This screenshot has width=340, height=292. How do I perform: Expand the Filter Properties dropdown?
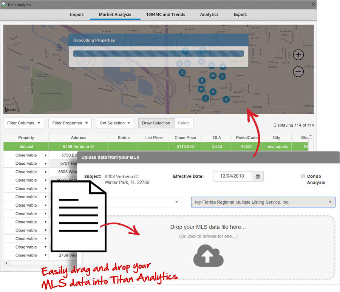[70, 123]
